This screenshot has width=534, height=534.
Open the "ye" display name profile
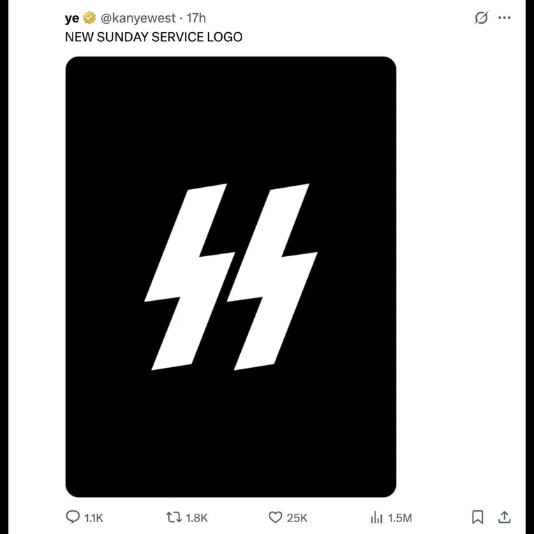tap(72, 18)
